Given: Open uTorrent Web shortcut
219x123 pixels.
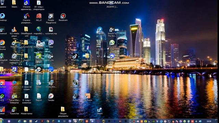Looking at the screenshot, I should click(x=112, y=45).
